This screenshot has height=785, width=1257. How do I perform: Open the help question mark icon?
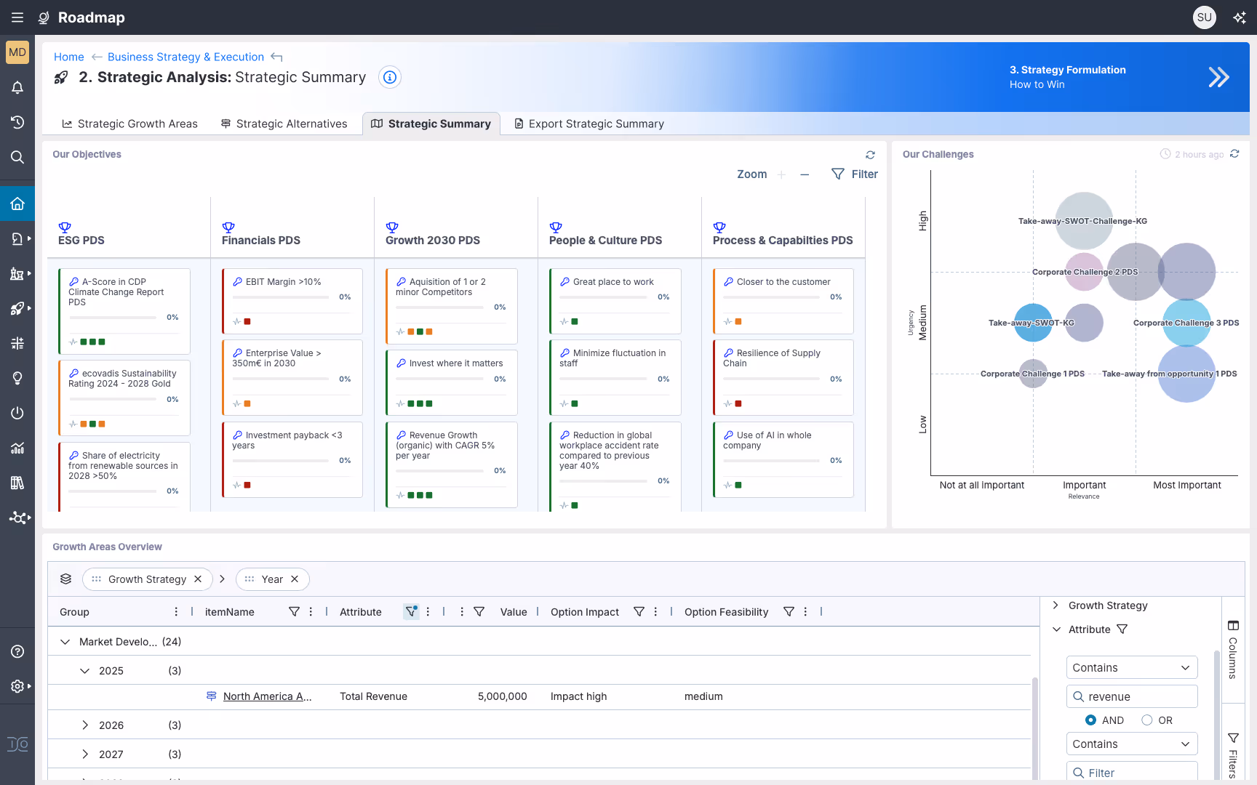17,651
